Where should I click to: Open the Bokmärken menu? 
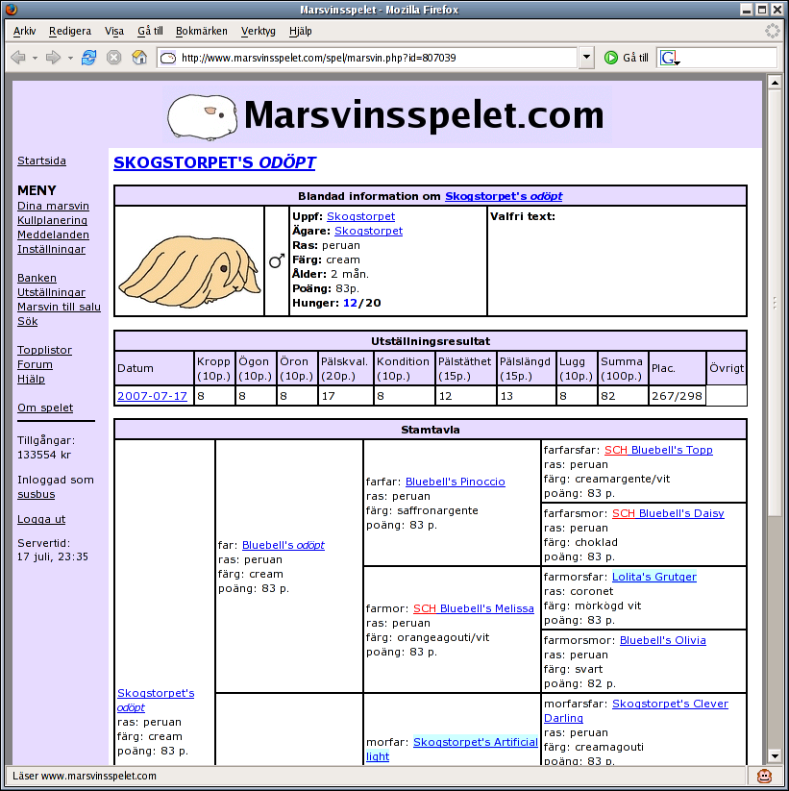(201, 32)
